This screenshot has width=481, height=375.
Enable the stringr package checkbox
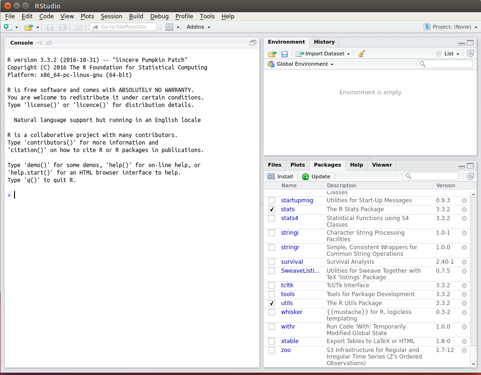click(272, 247)
